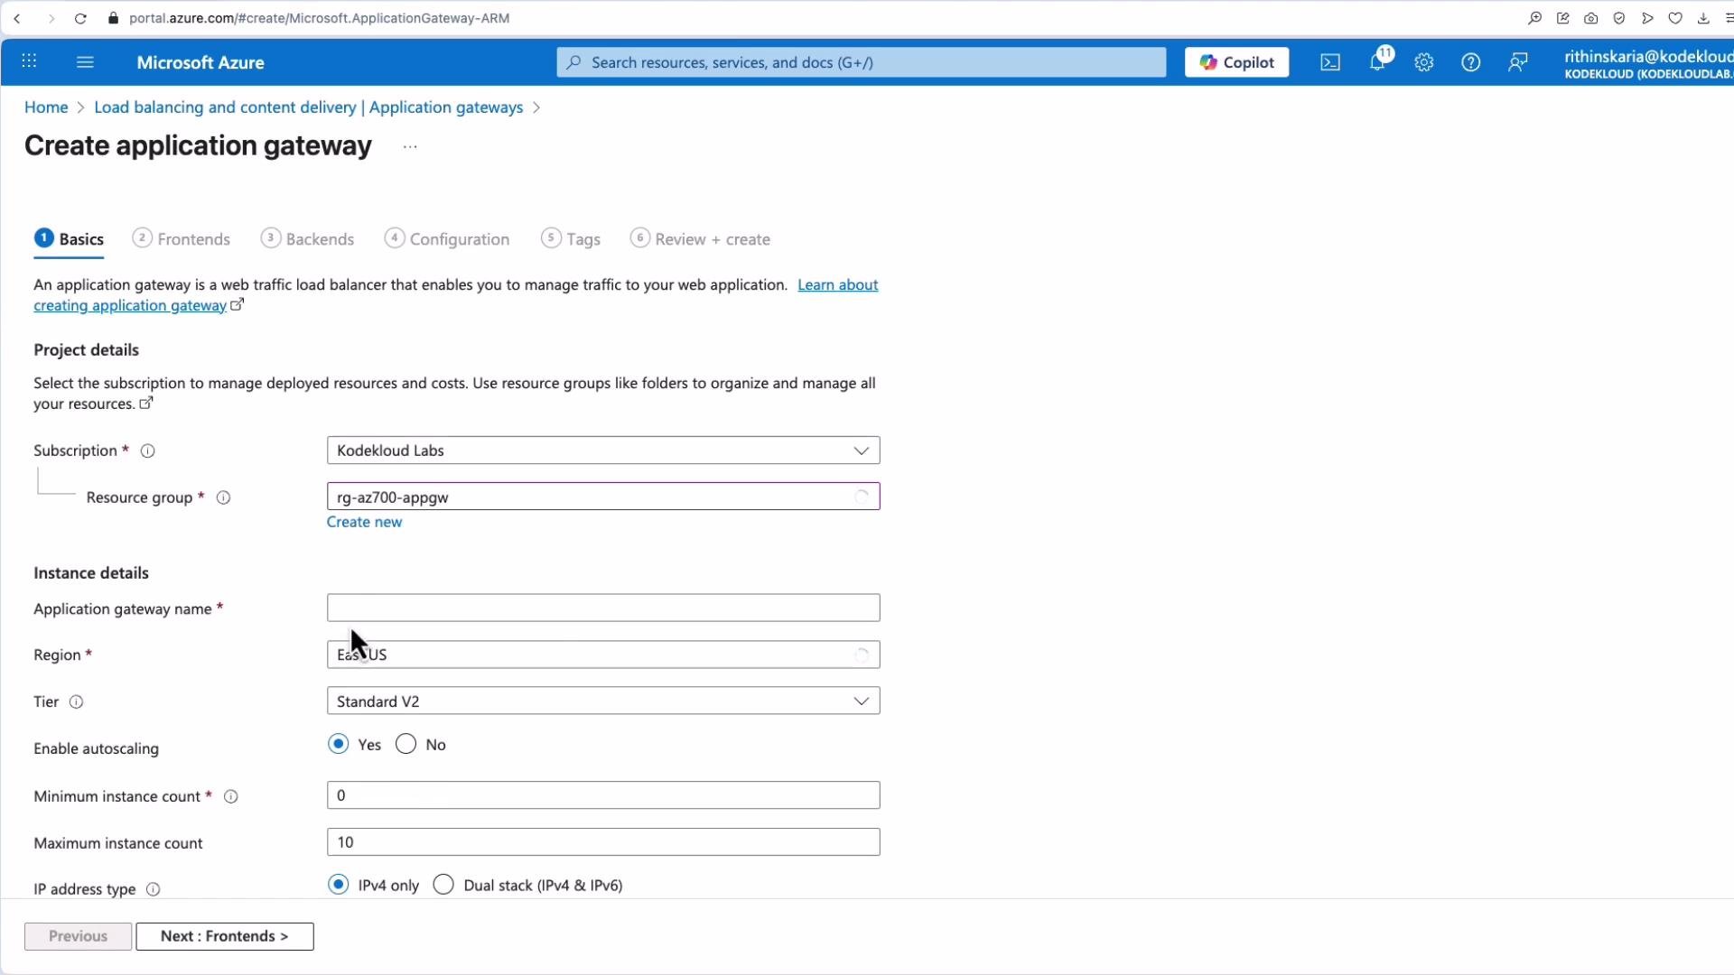This screenshot has height=975, width=1734.
Task: Open the notifications bell
Action: pos(1377,62)
